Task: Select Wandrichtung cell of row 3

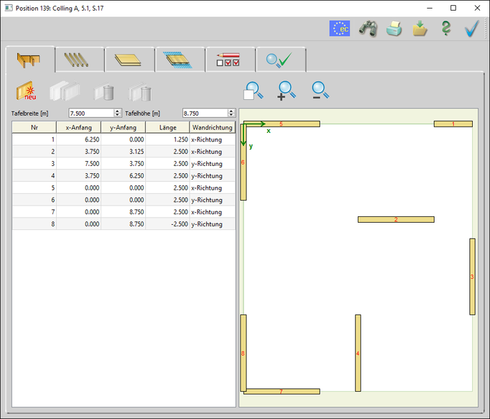Action: [x=212, y=164]
